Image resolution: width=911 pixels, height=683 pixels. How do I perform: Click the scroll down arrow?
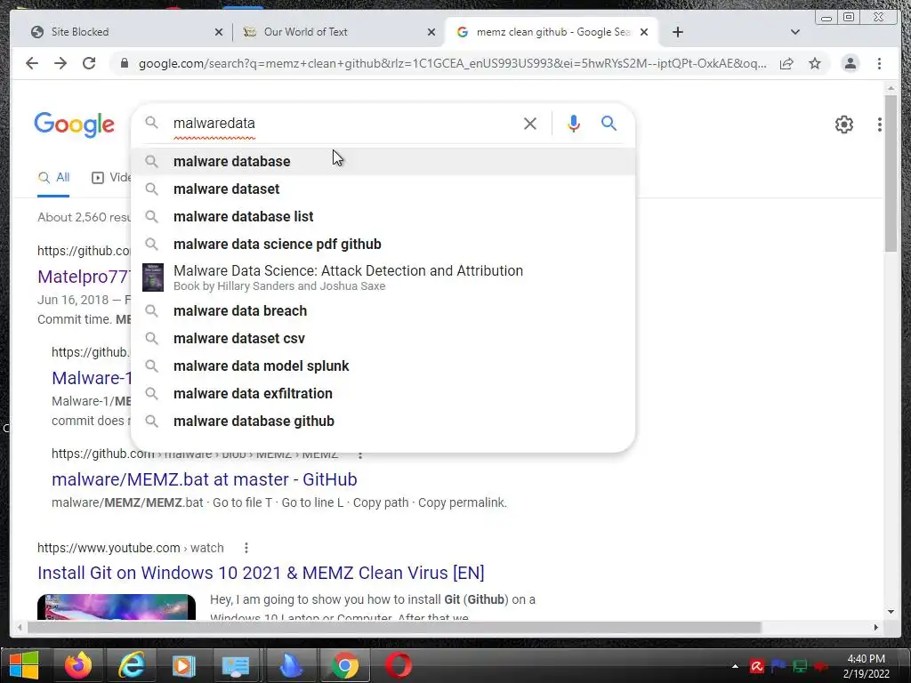[x=891, y=612]
